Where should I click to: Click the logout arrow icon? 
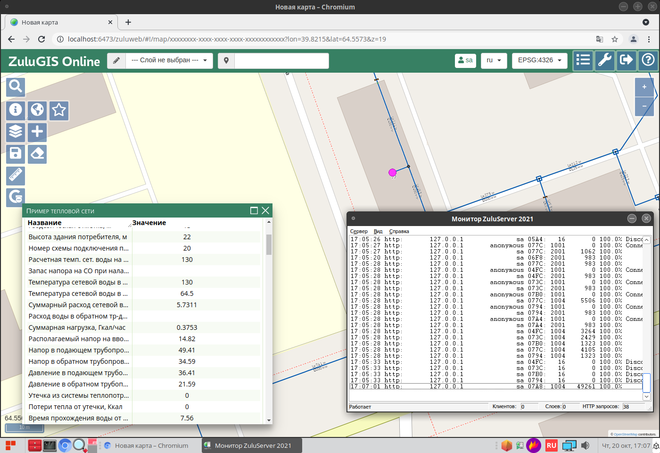point(626,60)
